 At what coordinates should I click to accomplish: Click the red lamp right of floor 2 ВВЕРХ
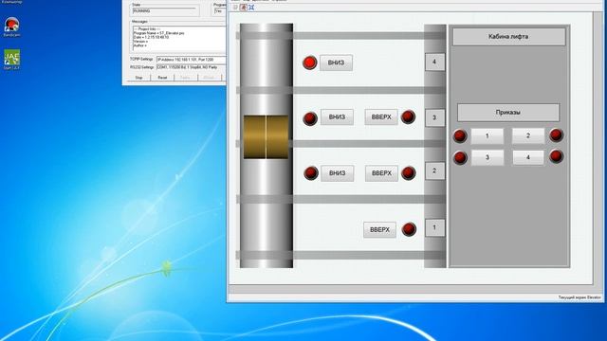point(409,172)
